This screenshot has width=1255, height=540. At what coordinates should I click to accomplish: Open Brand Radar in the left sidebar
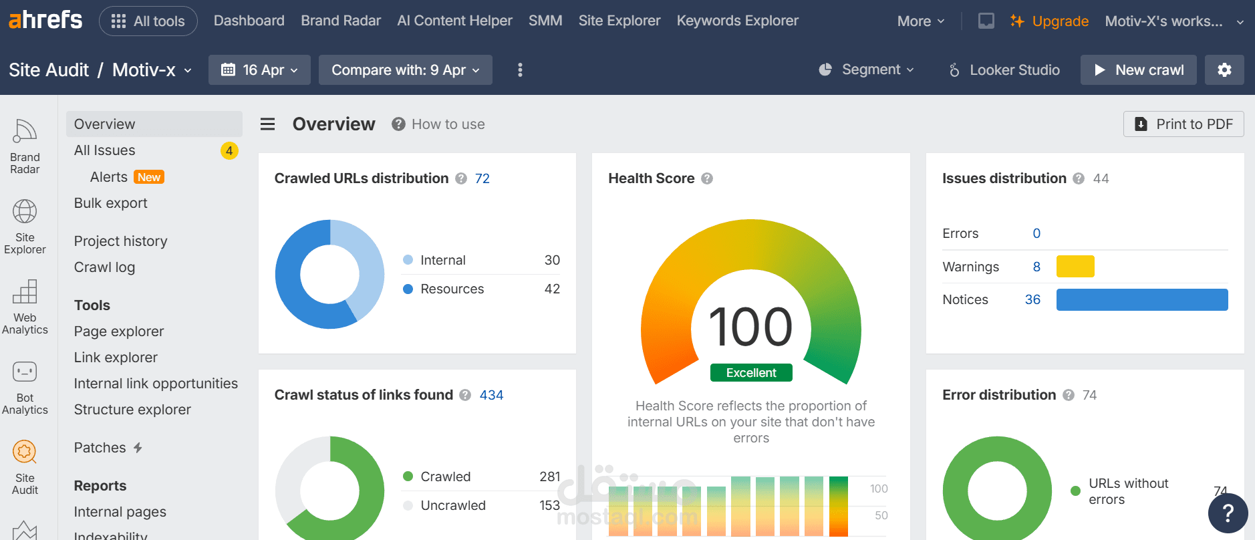coord(25,146)
